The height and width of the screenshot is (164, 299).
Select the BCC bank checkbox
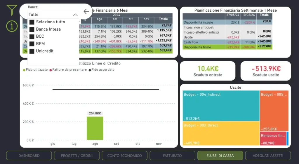tap(32, 36)
